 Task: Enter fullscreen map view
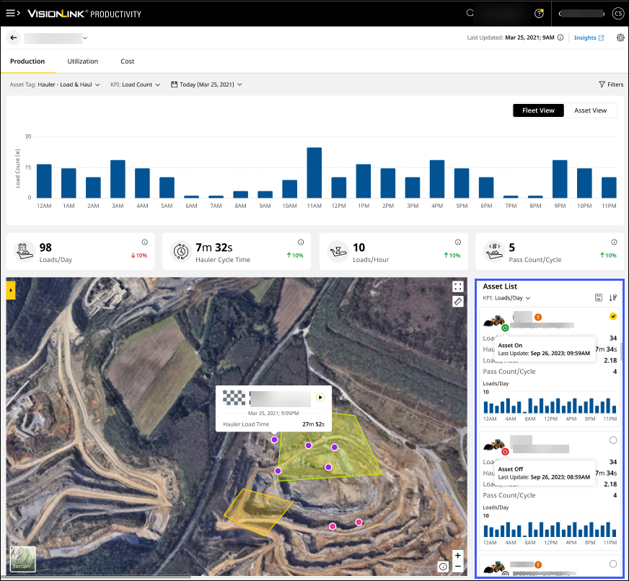[x=458, y=287]
